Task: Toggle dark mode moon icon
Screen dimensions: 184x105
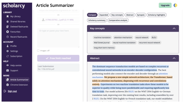Action: coord(175,6)
